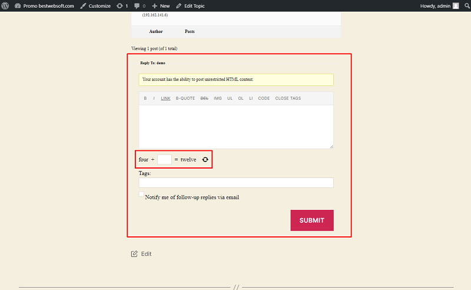Click the 'Tags:' label
471x290 pixels.
(x=145, y=173)
